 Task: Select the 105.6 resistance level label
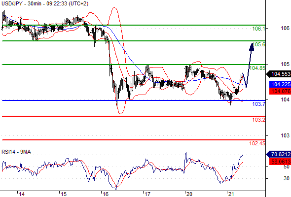click(x=259, y=44)
